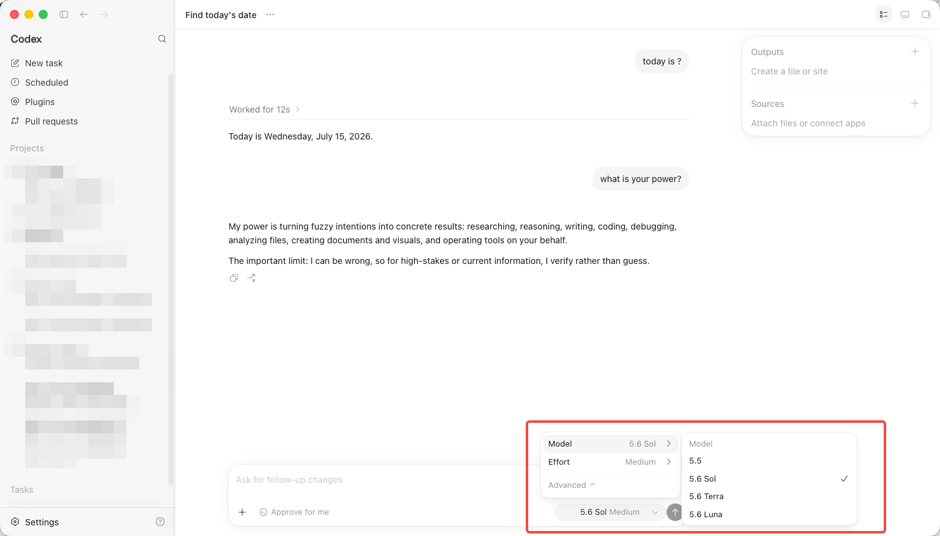This screenshot has height=536, width=940.
Task: Add a new output with the plus icon
Action: 915,51
